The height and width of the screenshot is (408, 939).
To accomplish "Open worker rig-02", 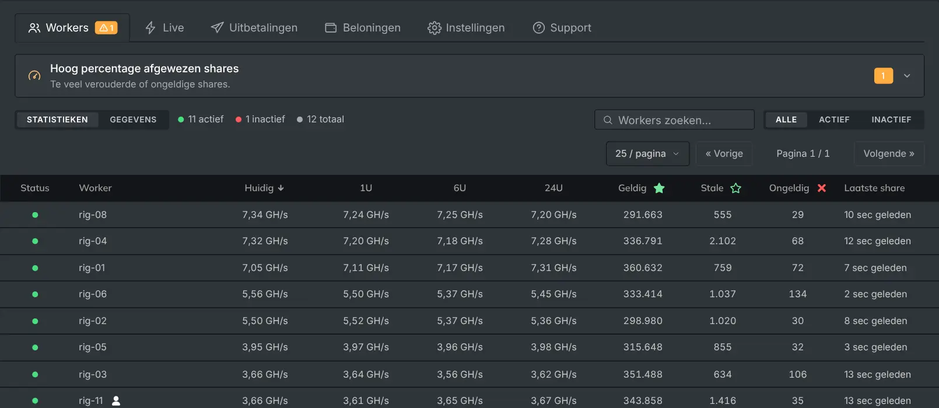I will [93, 321].
